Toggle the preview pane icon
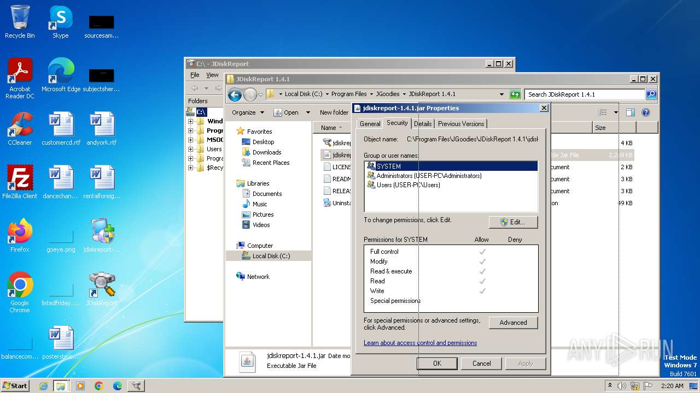Screen dimensions: 700x393 tap(631, 112)
